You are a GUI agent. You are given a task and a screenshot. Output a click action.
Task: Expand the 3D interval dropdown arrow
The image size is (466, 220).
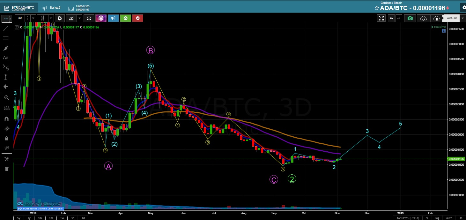33,18
